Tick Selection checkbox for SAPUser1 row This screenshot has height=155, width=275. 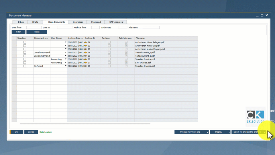tap(25, 66)
